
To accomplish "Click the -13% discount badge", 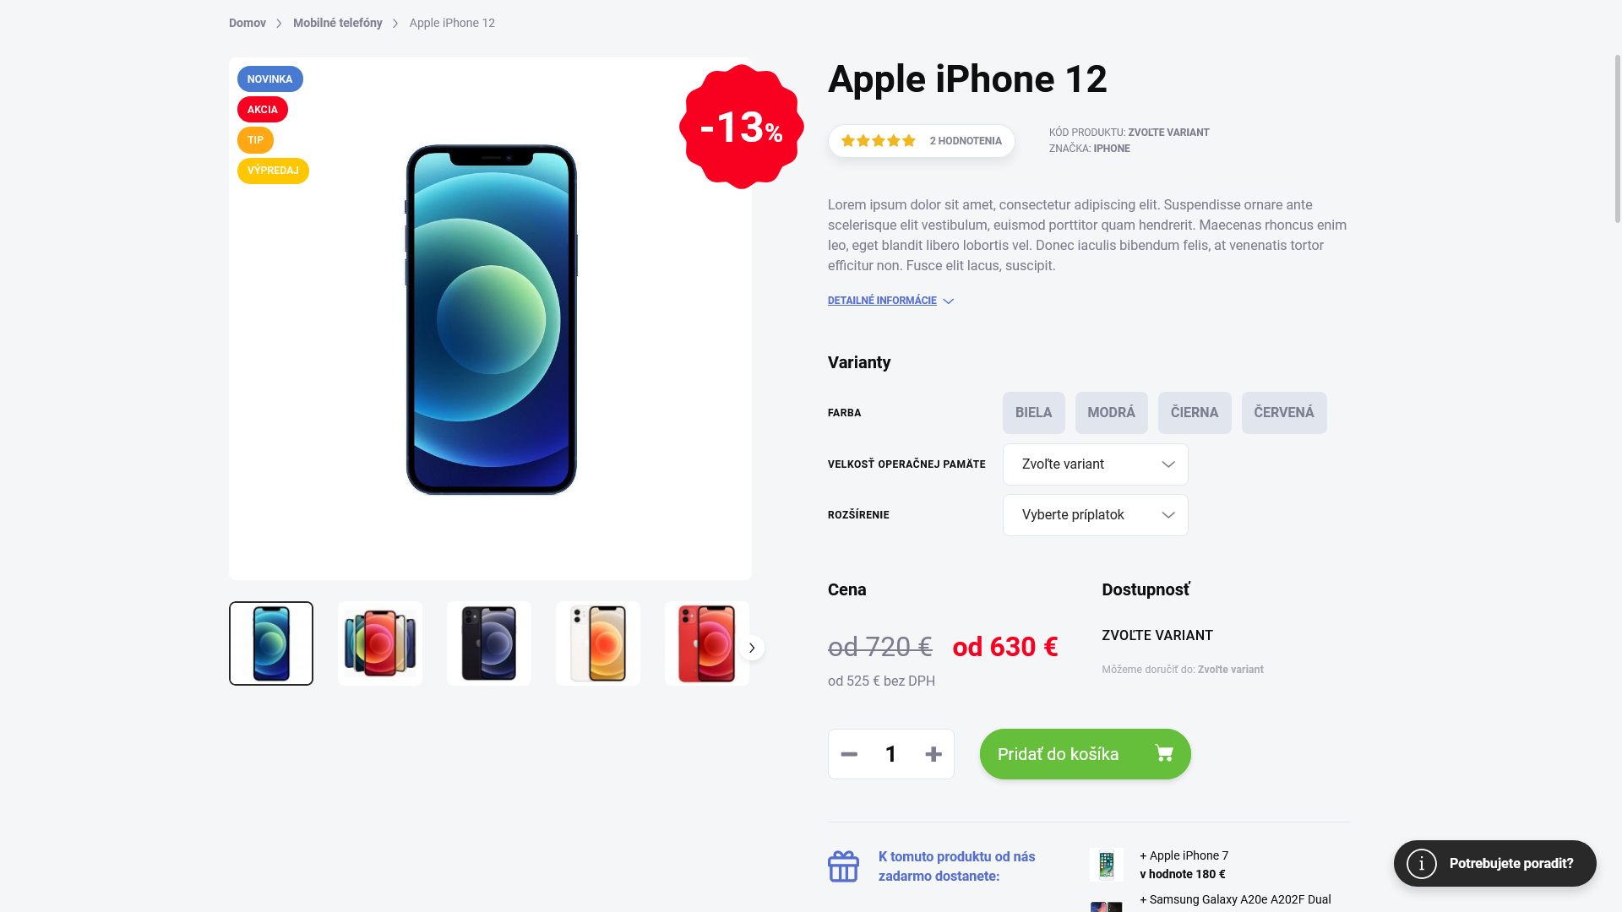I will (x=742, y=127).
